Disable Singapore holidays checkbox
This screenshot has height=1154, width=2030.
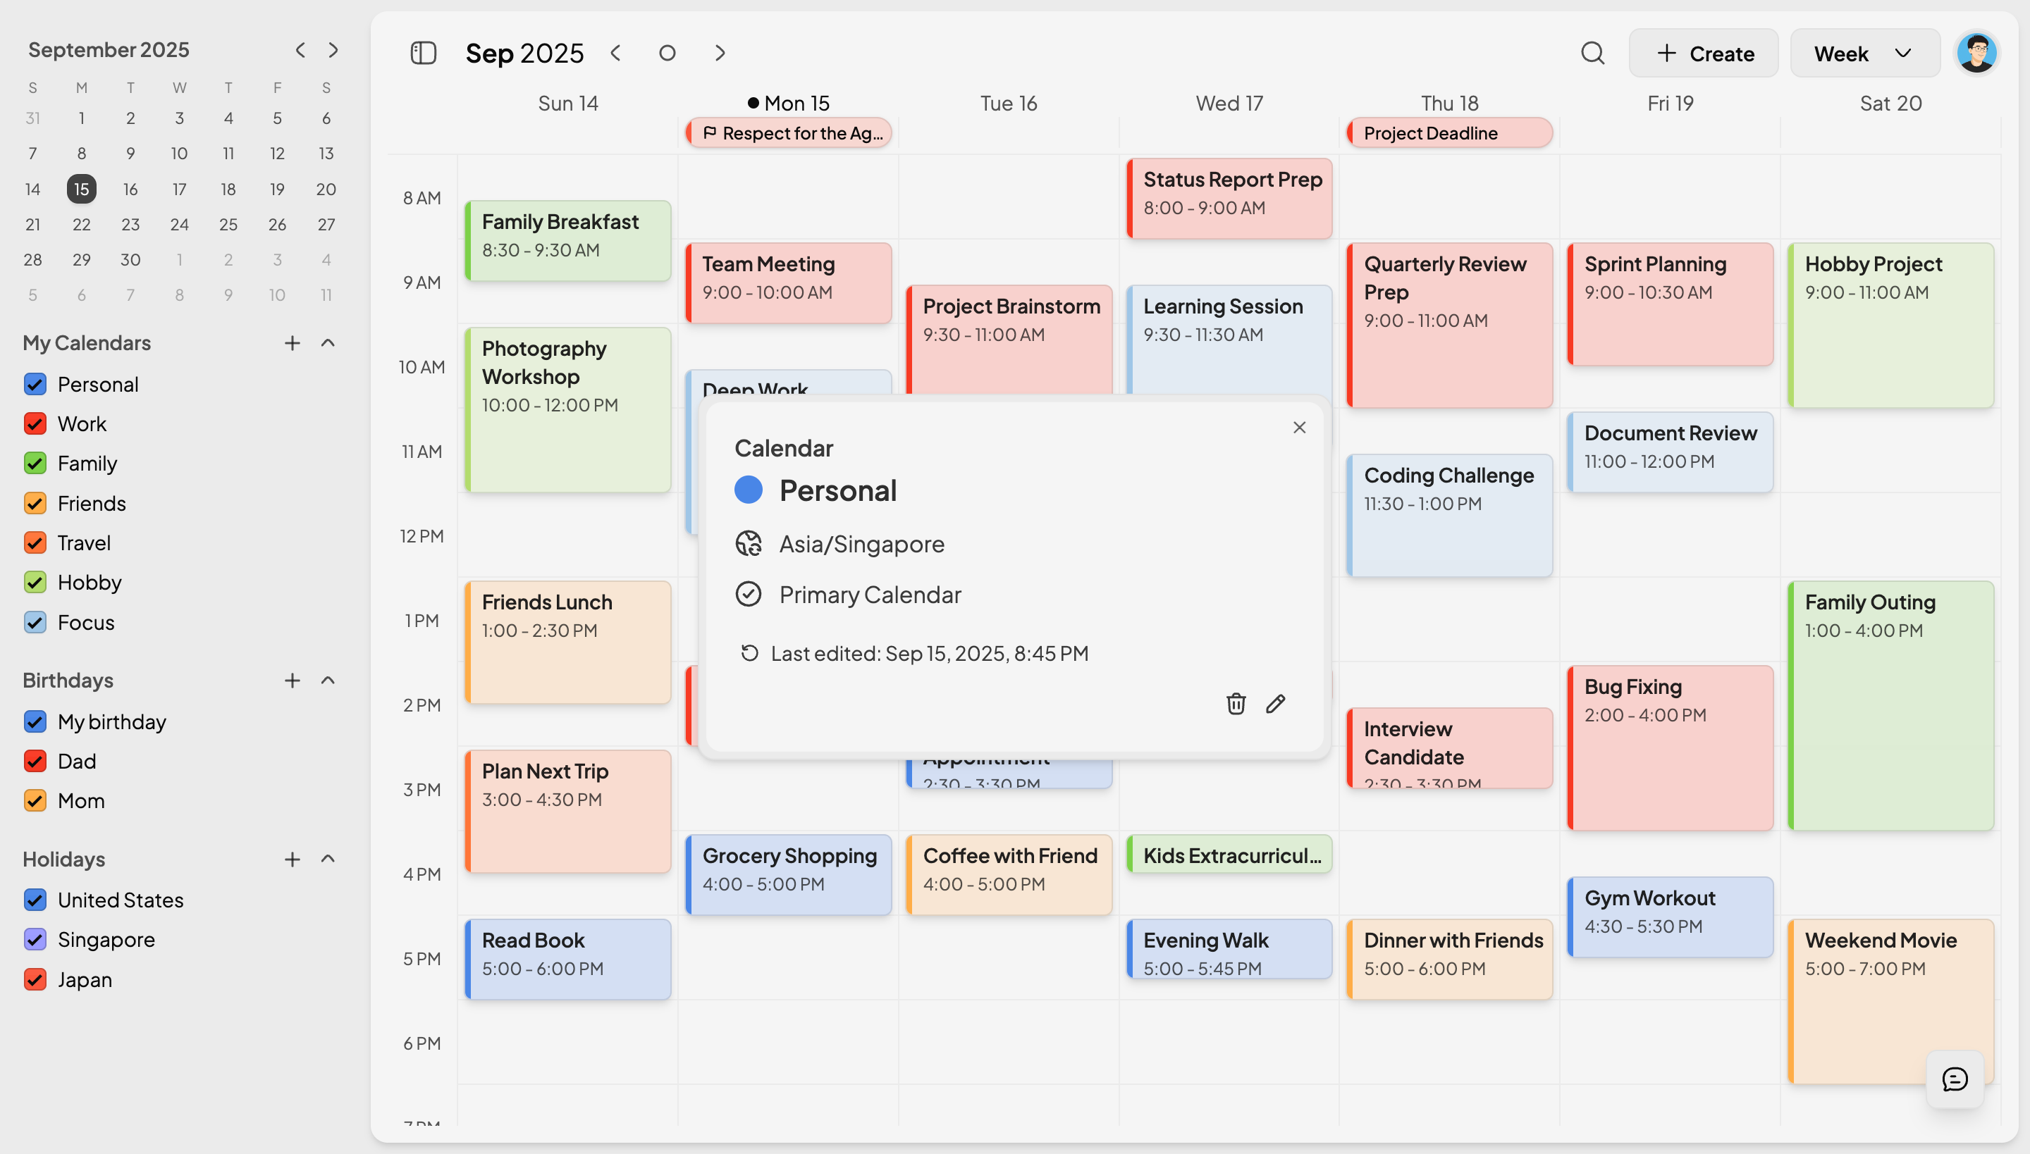(x=35, y=939)
